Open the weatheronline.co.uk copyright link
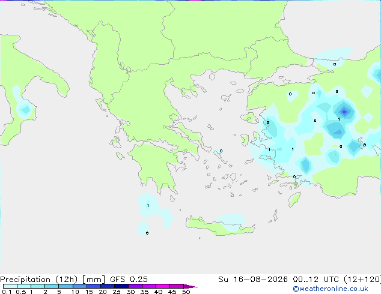381x294 pixels. (x=330, y=289)
